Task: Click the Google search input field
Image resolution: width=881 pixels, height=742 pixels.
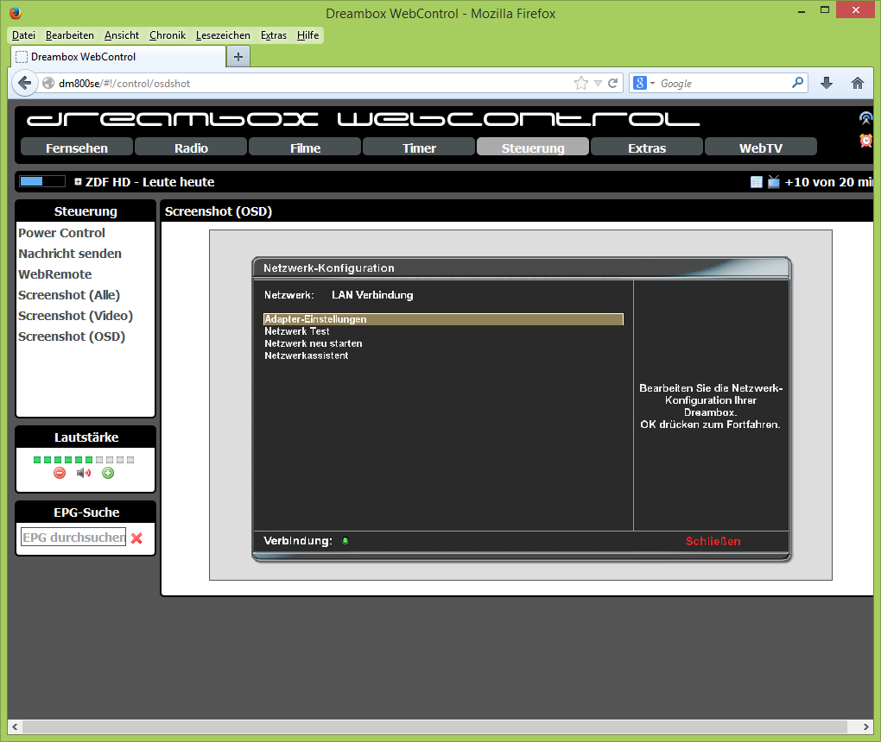Action: click(x=723, y=83)
